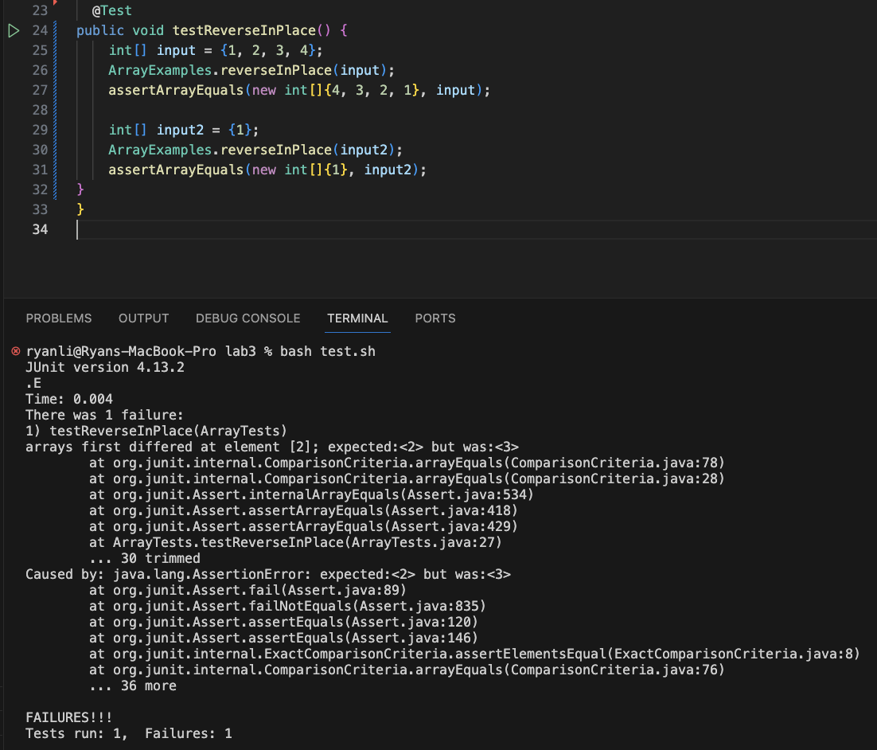Switch to the PROBLEMS tab

tap(59, 318)
